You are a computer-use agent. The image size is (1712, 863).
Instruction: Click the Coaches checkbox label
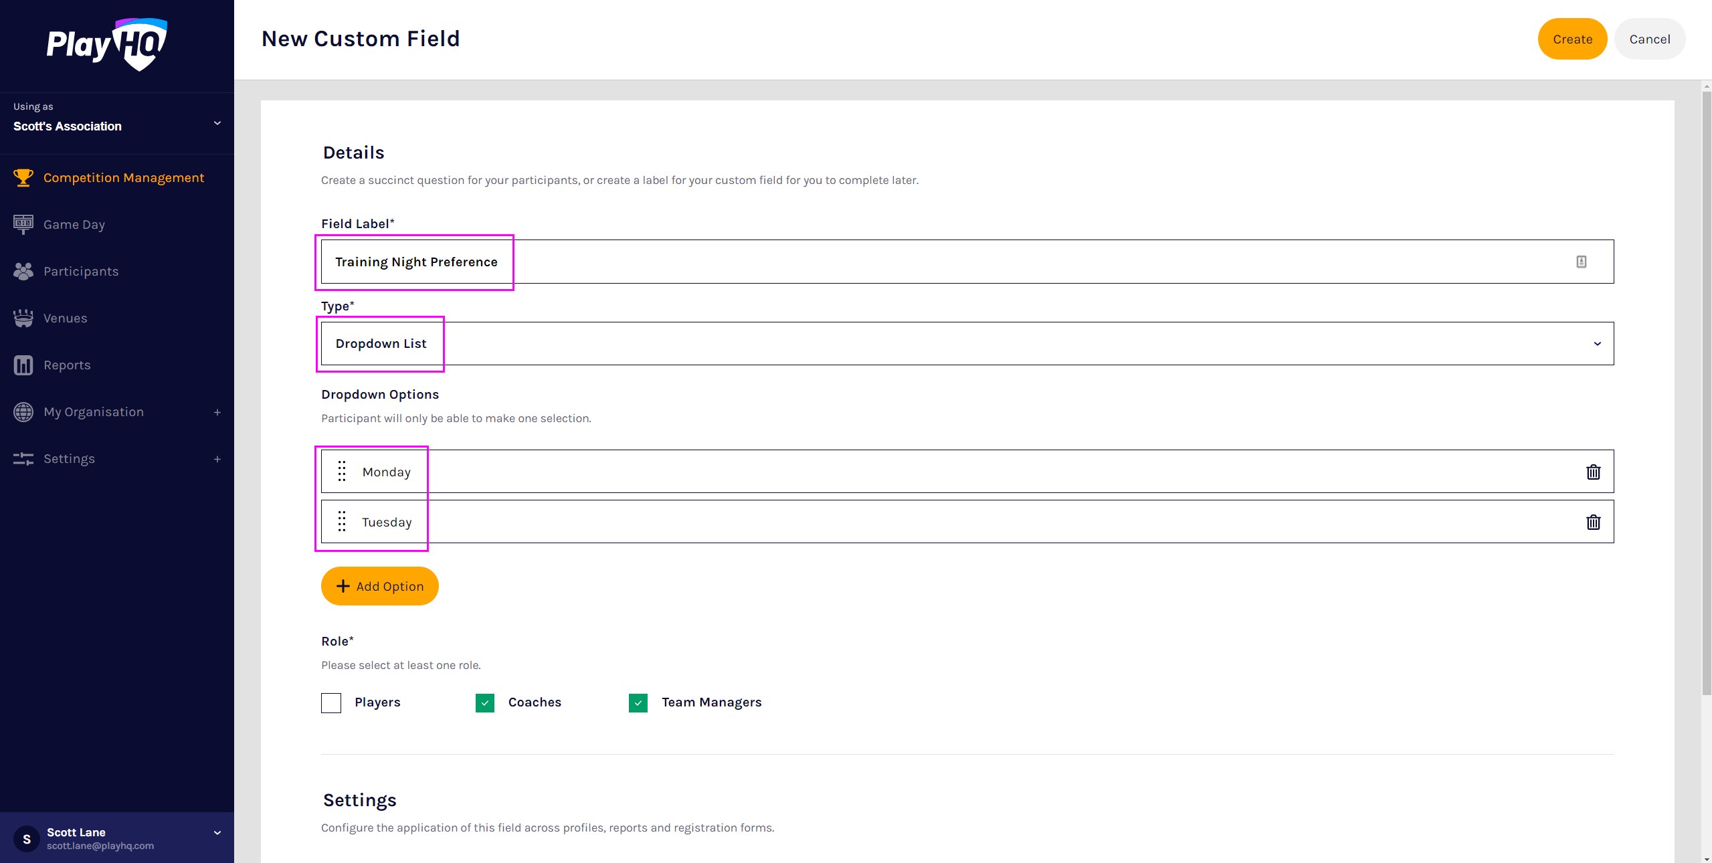coord(535,702)
